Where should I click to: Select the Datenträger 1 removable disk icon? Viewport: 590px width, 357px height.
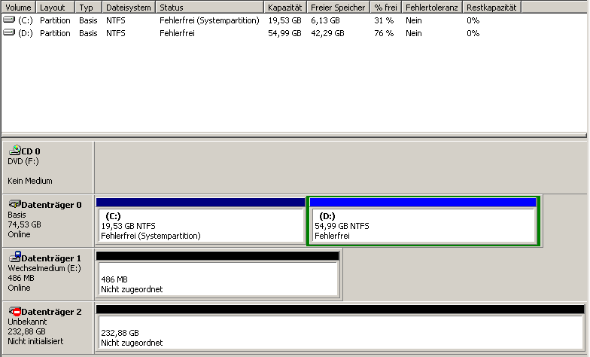[x=15, y=258]
